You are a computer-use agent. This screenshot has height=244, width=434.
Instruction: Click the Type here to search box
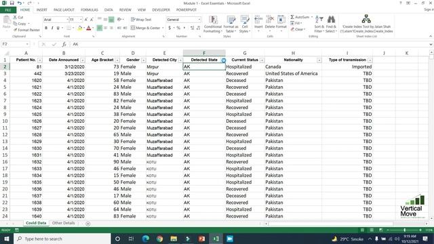[x=62, y=239]
